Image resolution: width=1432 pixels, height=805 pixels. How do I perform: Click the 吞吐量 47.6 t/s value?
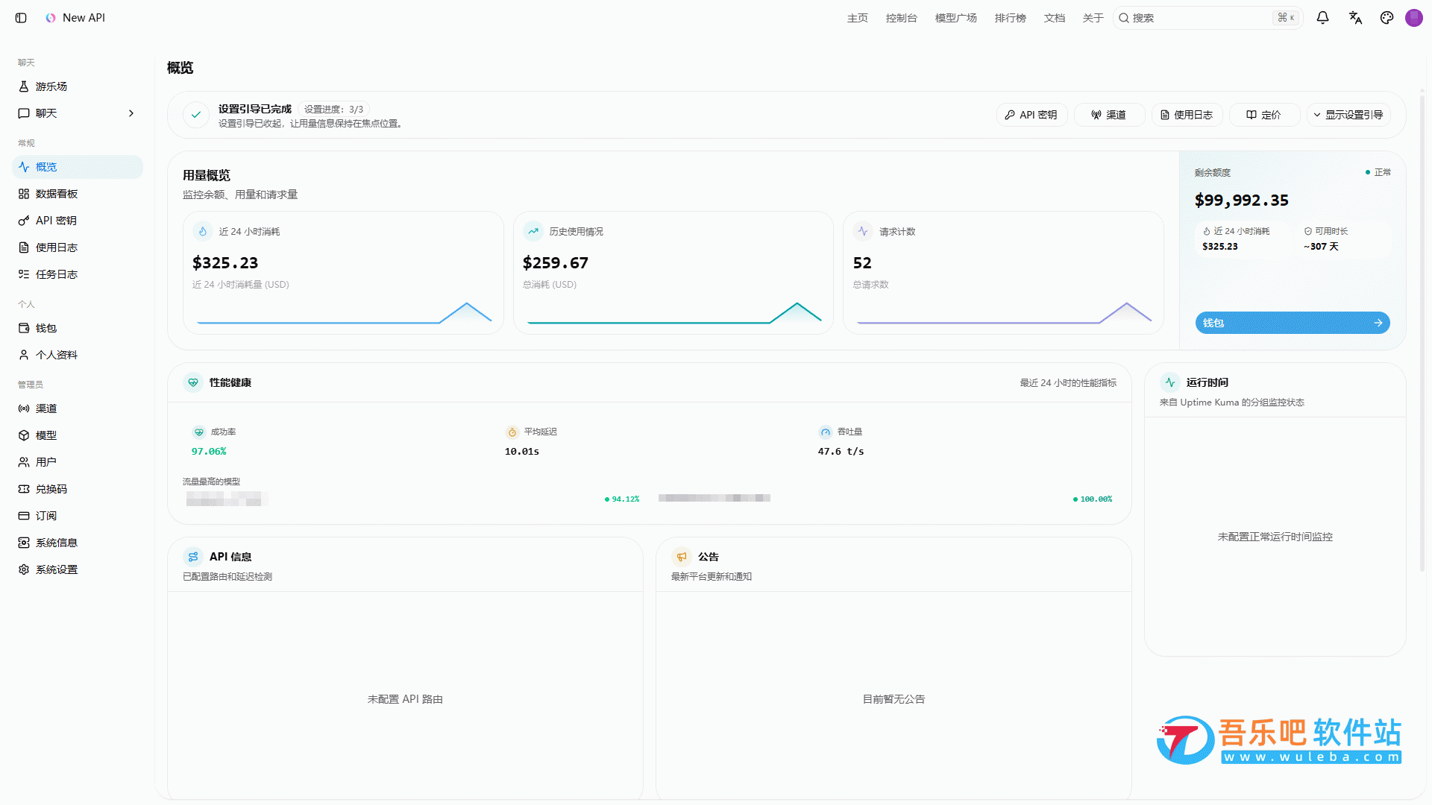841,451
